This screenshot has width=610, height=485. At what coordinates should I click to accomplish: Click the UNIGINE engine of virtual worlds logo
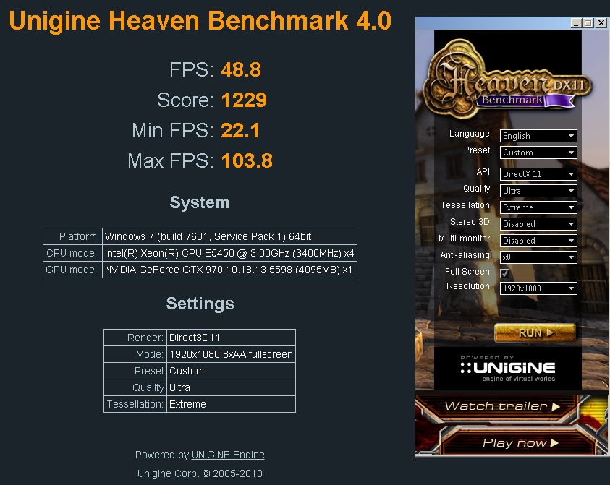coord(508,369)
